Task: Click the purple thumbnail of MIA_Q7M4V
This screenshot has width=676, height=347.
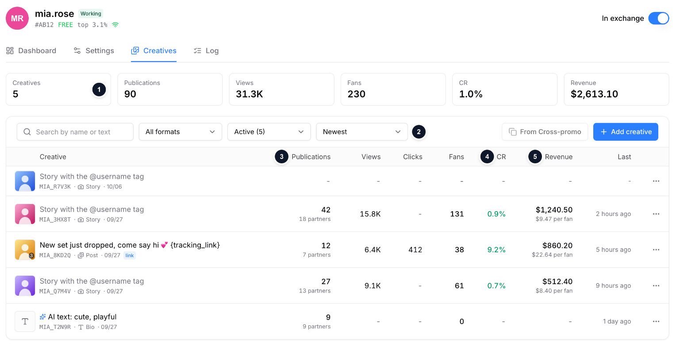Action: point(25,285)
